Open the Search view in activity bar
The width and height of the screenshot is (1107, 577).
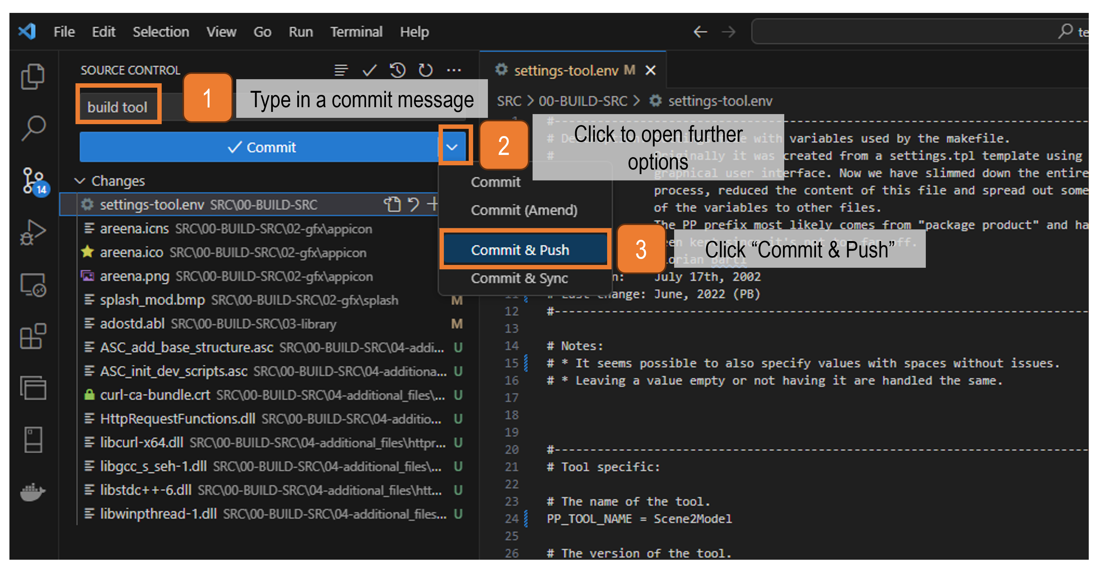pyautogui.click(x=33, y=128)
